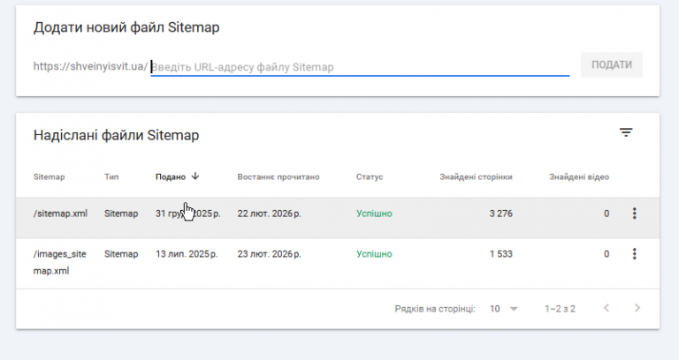Open the /sitemap.xml sitemap entry

(60, 214)
